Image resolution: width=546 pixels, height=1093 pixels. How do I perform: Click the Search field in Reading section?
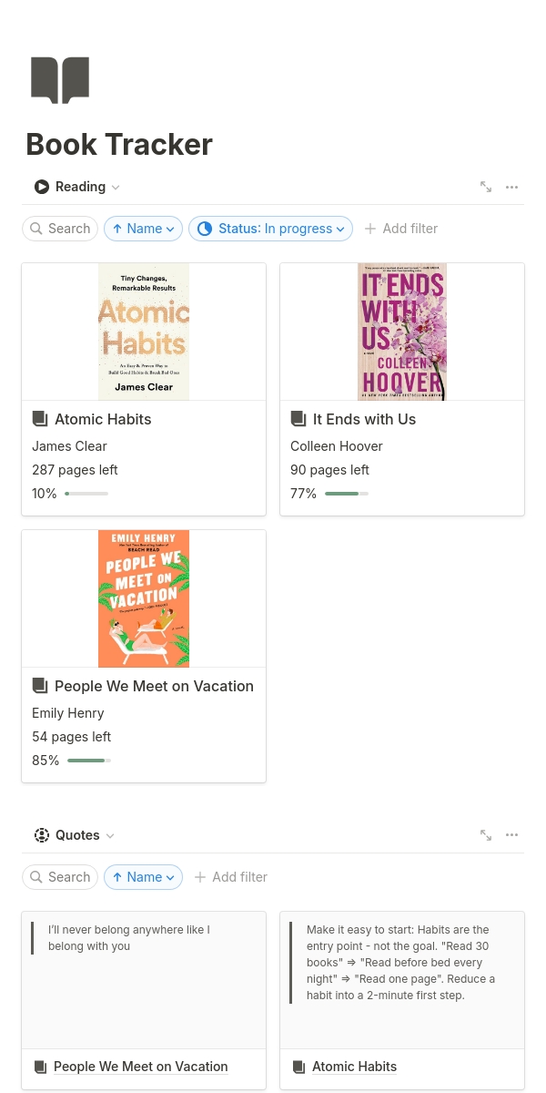(x=60, y=229)
